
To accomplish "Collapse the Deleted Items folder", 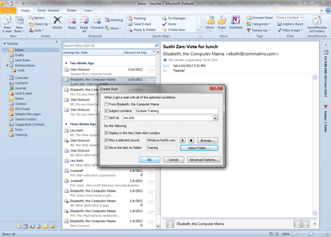I will (7, 66).
